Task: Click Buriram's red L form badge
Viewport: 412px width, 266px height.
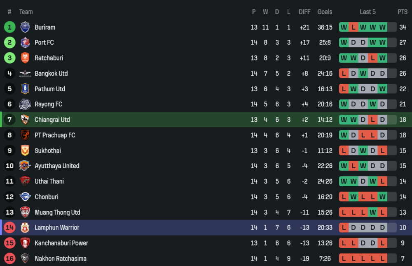Action: [353, 27]
